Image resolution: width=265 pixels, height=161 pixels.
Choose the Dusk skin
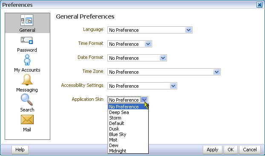128,129
